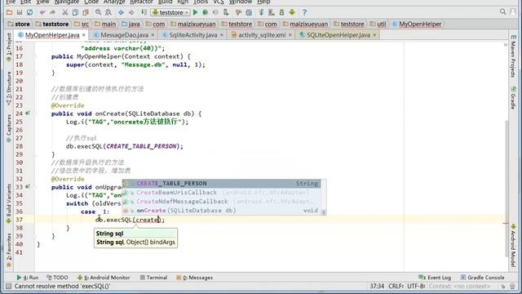This screenshot has width=522, height=294.
Task: Select onCreate(SQLiteDatabase db) completion suggestion
Action: tap(221, 211)
